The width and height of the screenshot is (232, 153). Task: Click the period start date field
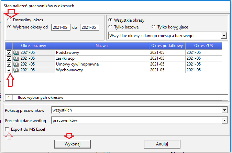(x=60, y=27)
